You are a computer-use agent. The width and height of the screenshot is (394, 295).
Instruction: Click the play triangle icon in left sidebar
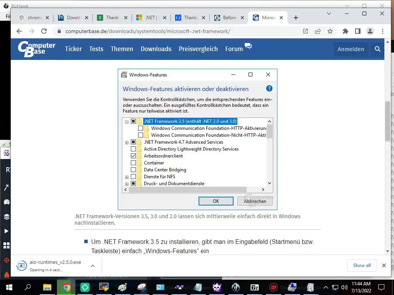point(7,231)
